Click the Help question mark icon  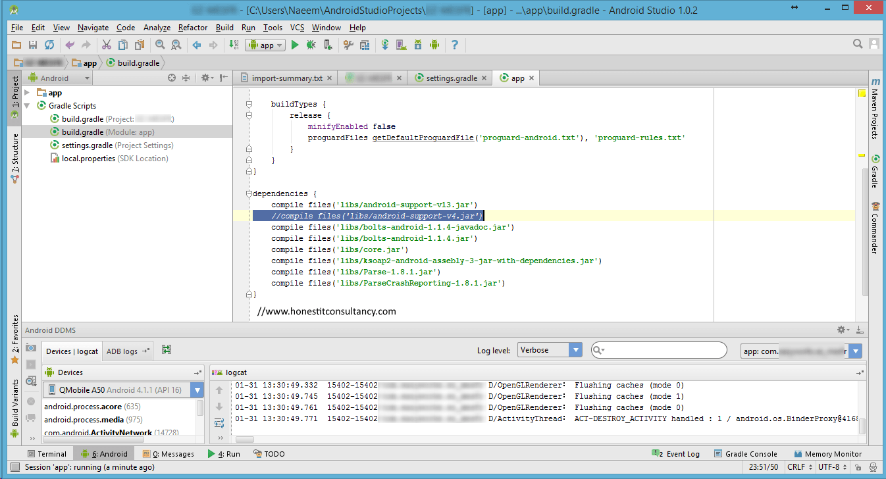[x=454, y=45]
